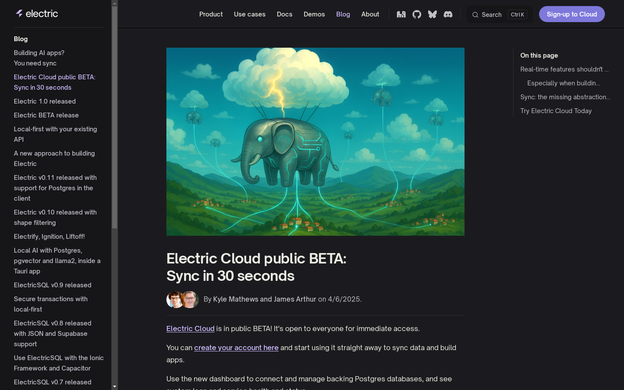The image size is (624, 390).
Task: Click the Search box in the header
Action: point(500,14)
